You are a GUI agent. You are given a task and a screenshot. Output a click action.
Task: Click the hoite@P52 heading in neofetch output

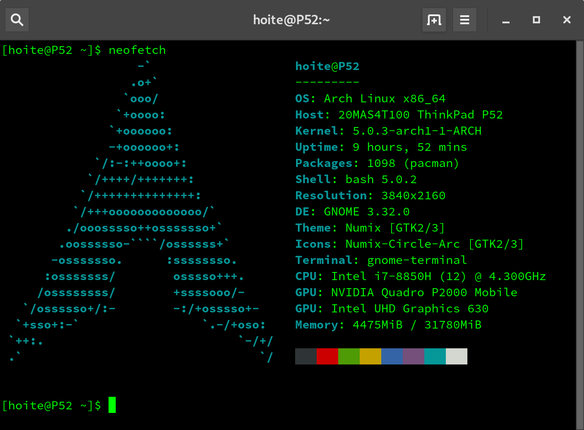[327, 66]
